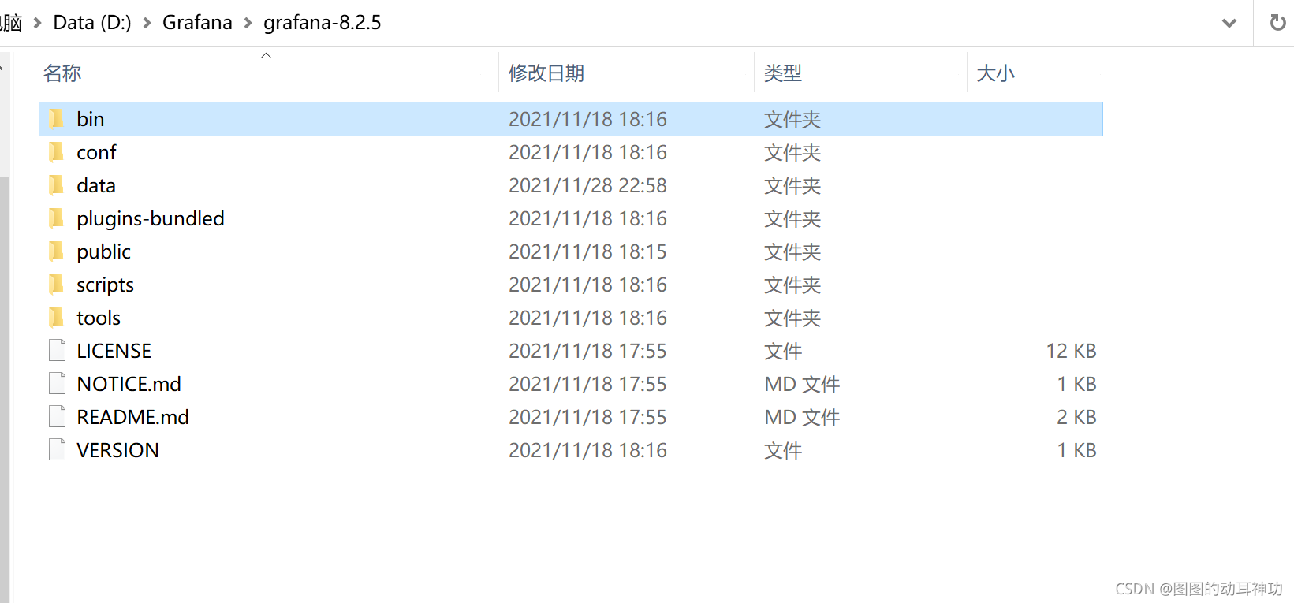The height and width of the screenshot is (603, 1294).
Task: Expand chevron after Data (D:) breadcrumb
Action: (x=147, y=24)
